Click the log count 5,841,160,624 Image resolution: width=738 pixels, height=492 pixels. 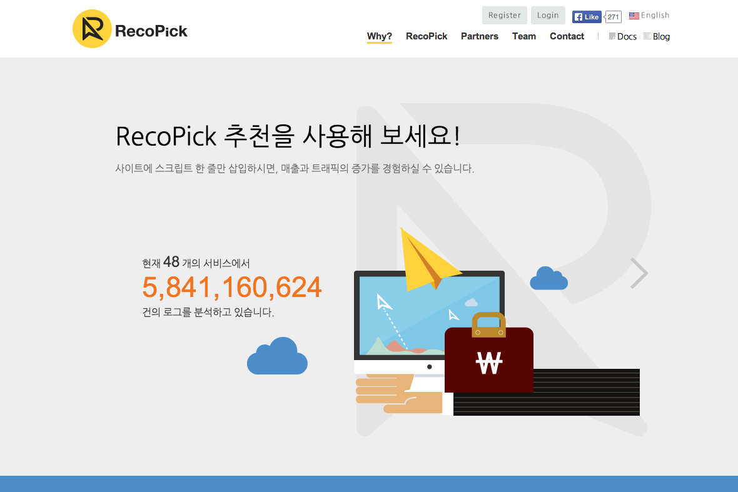(x=232, y=287)
